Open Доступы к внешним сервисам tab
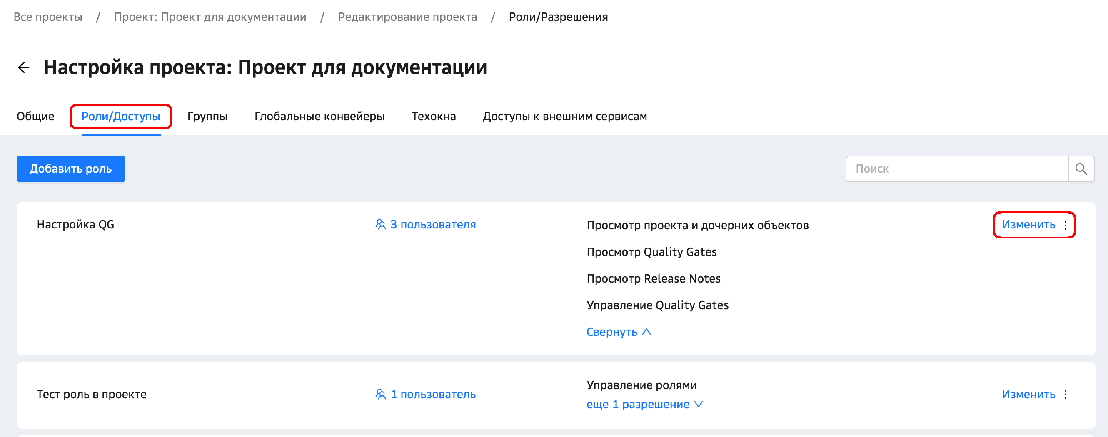 (565, 117)
